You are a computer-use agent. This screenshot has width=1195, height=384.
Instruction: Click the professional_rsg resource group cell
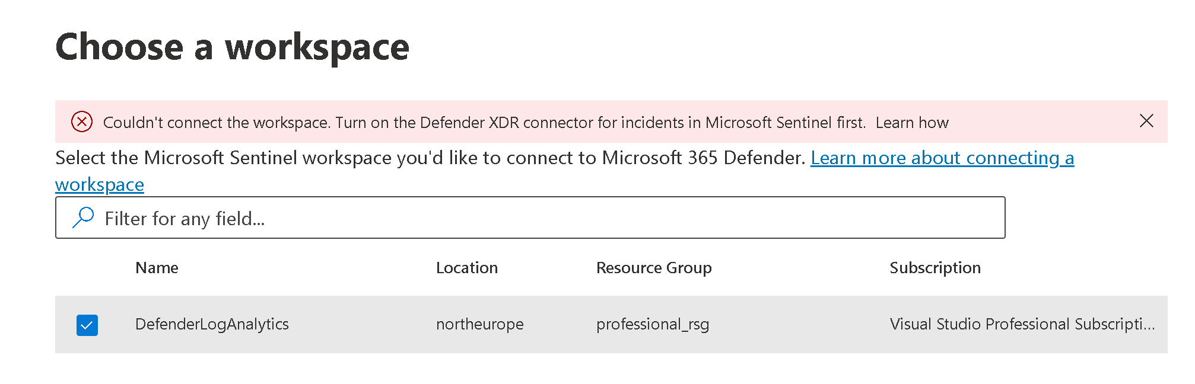tap(652, 324)
